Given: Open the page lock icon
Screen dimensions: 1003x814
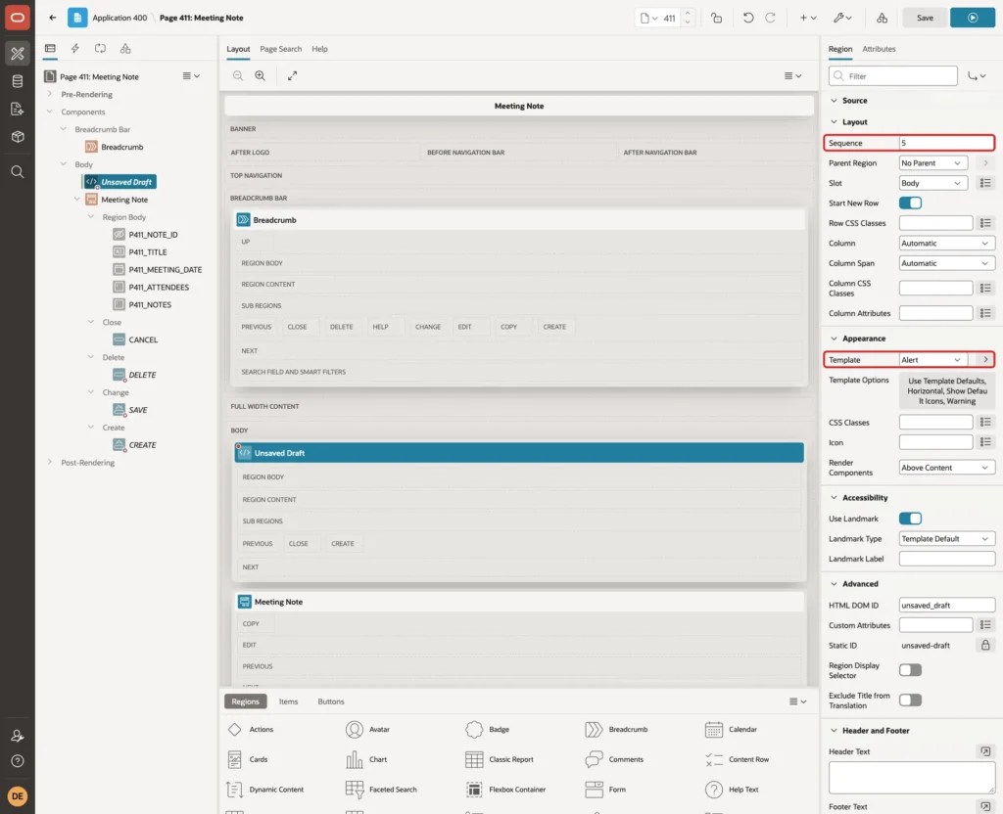Looking at the screenshot, I should tap(716, 18).
